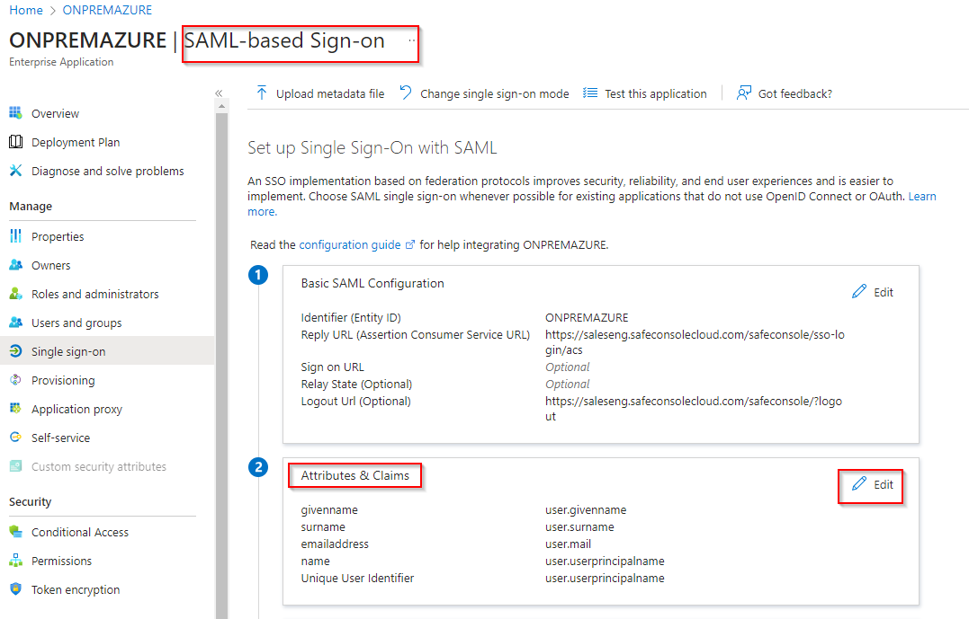Screen dimensions: 969x619
Task: Click the Overview grid icon
Action: [x=15, y=113]
